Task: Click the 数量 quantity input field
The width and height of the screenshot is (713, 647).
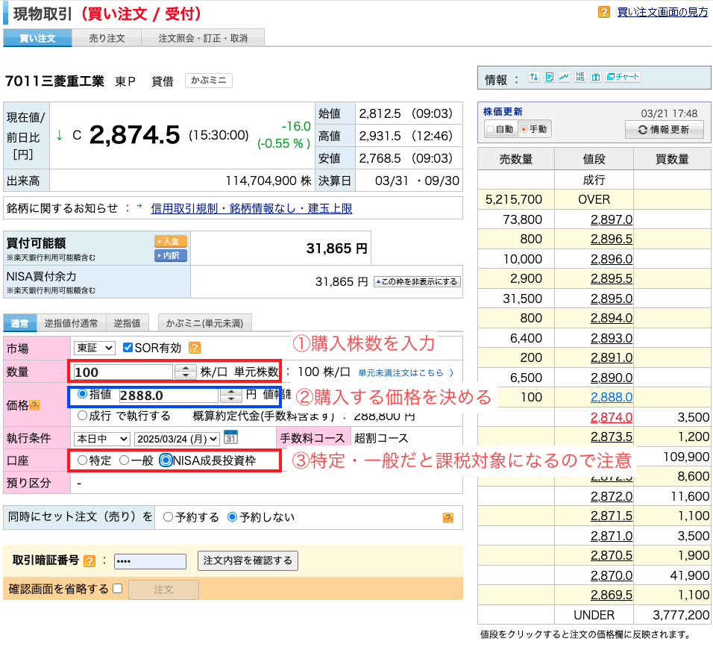Action: pos(123,372)
